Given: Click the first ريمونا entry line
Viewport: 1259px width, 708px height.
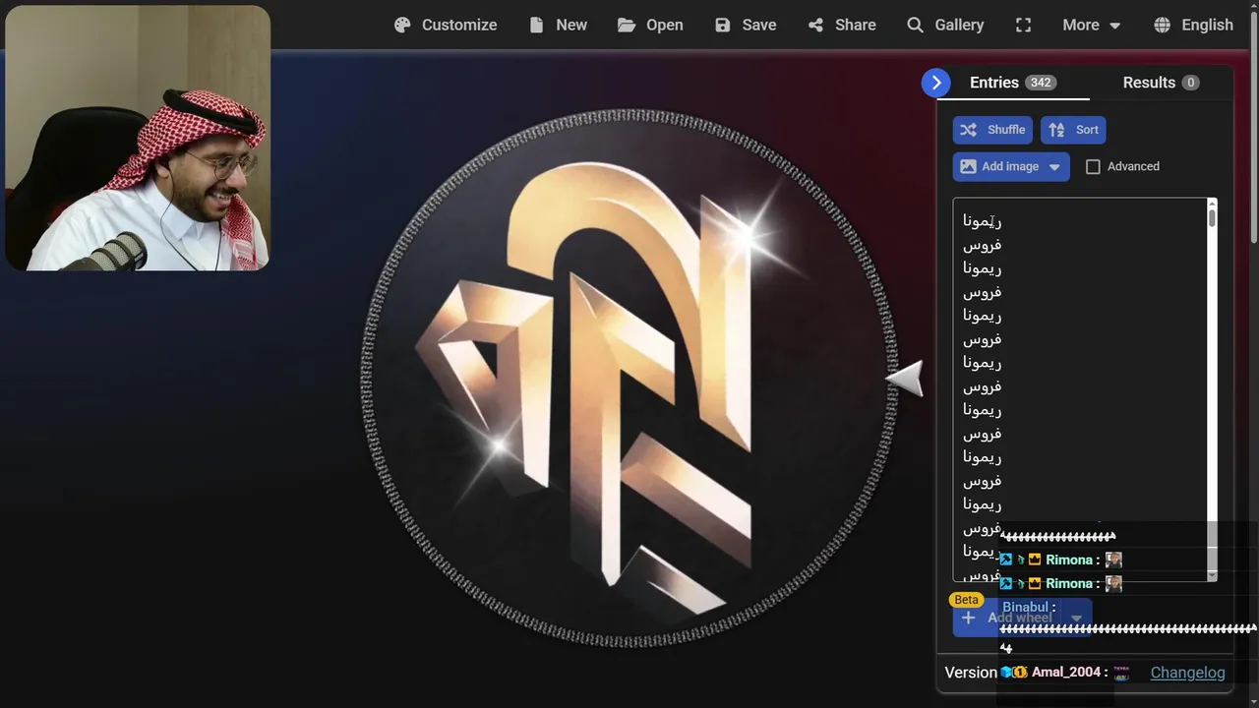Looking at the screenshot, I should pos(982,221).
